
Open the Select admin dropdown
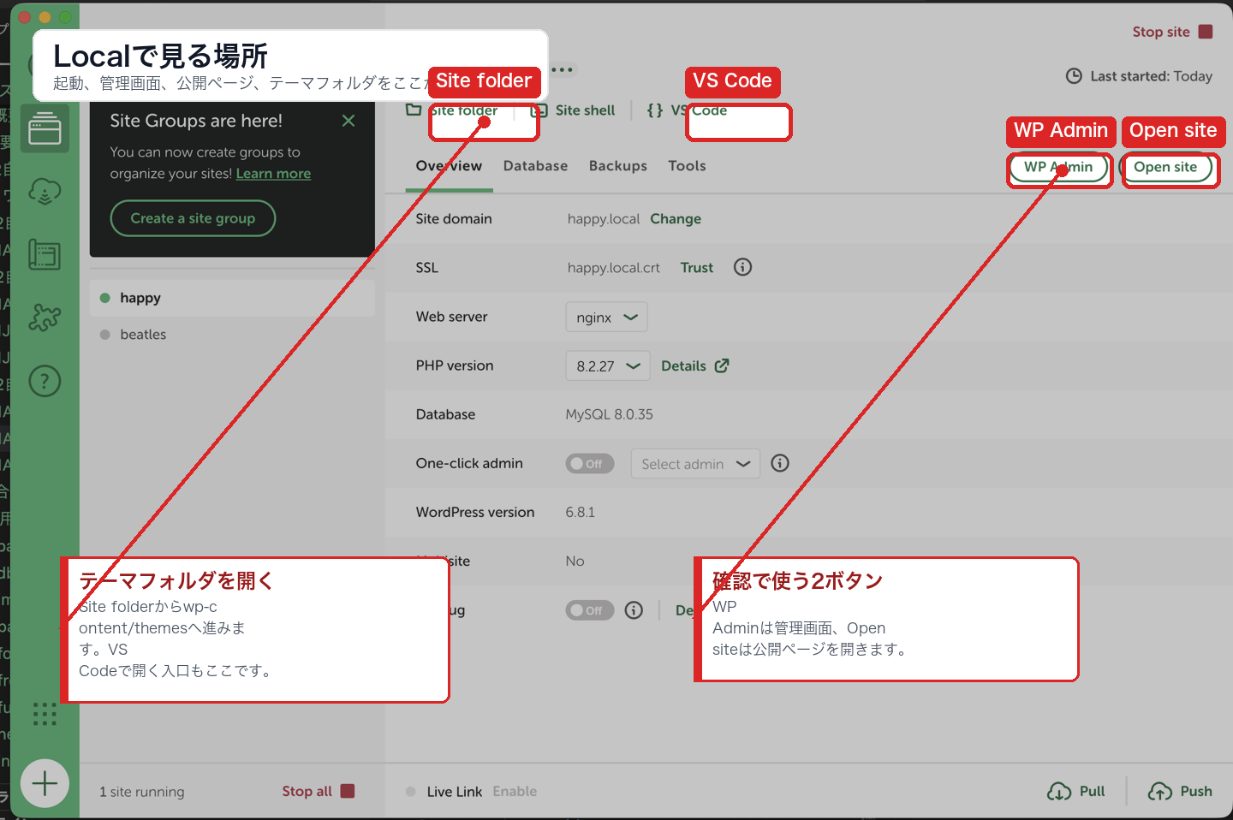(695, 463)
